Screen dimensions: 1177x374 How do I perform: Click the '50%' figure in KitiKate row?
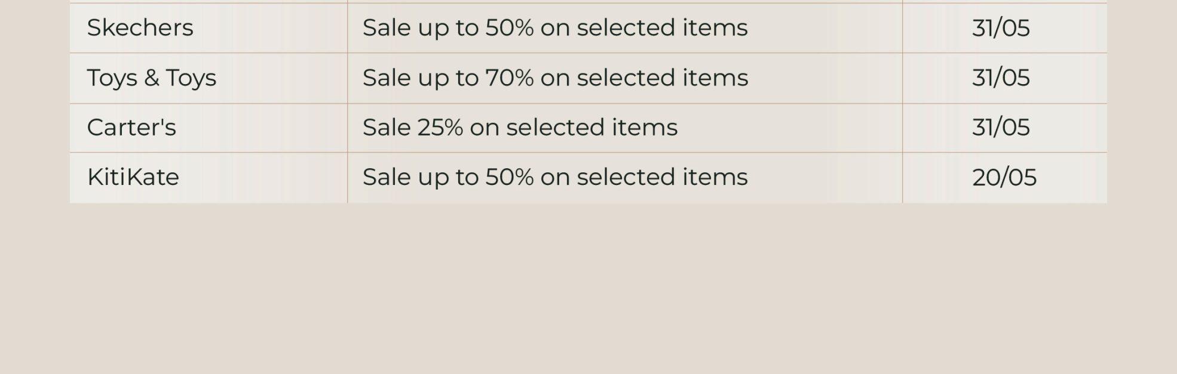pos(510,177)
